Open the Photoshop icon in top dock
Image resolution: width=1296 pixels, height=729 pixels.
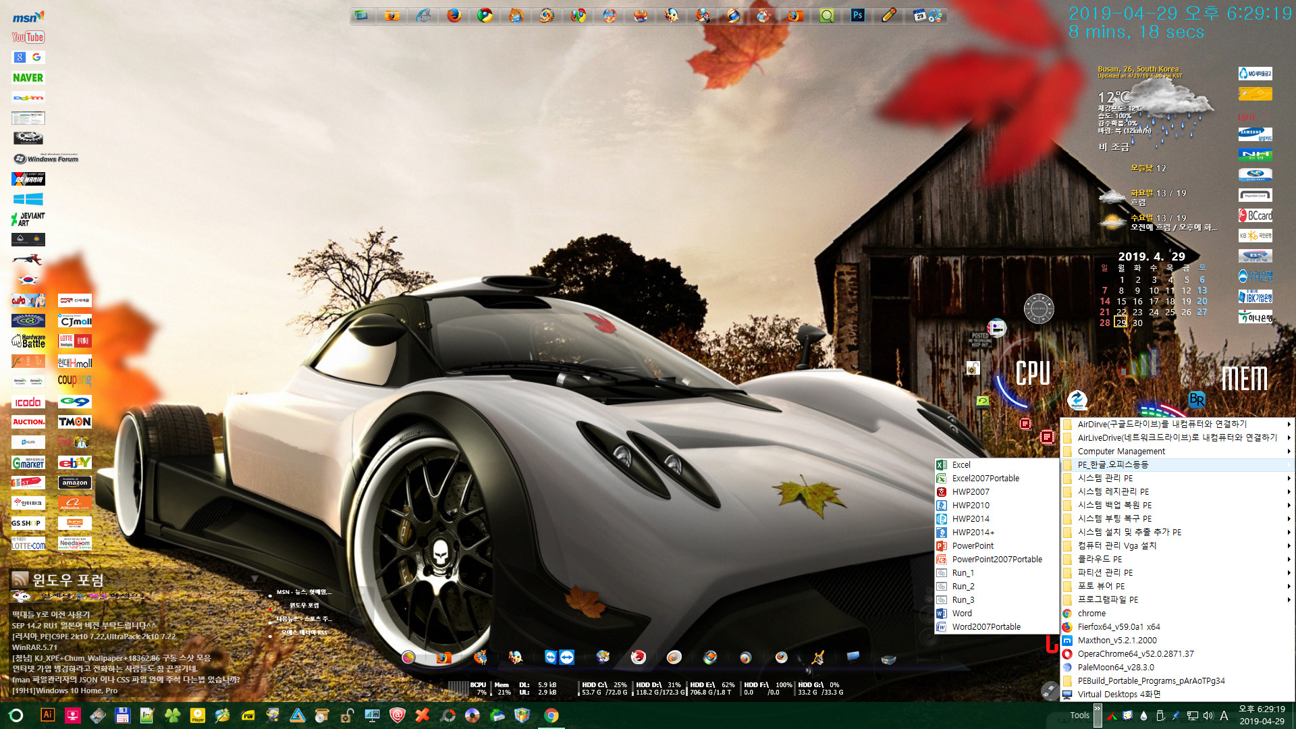[857, 15]
